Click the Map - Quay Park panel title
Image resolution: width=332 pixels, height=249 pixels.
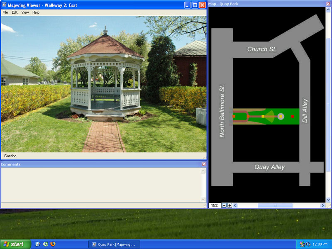pos(223,4)
